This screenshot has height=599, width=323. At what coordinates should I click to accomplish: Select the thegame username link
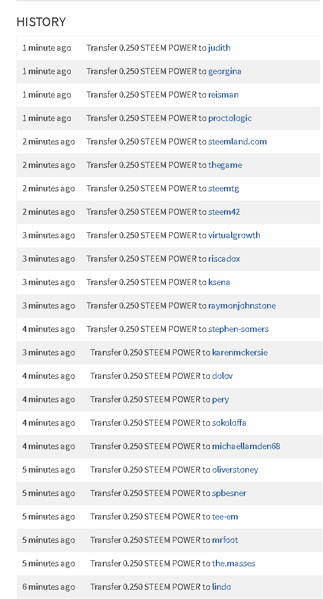225,165
